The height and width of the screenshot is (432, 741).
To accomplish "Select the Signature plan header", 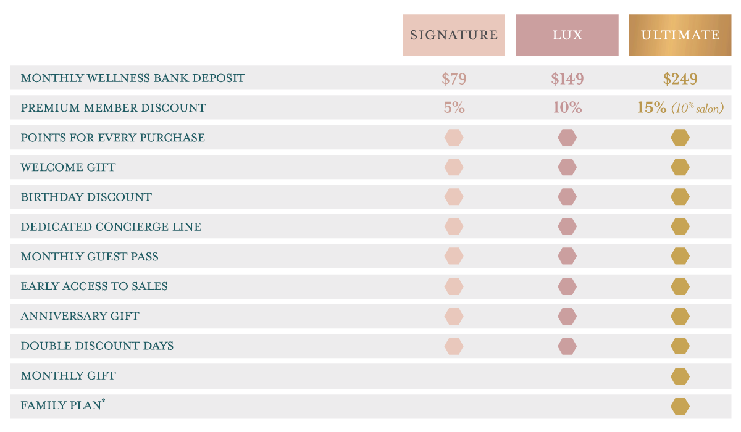I will tap(454, 35).
